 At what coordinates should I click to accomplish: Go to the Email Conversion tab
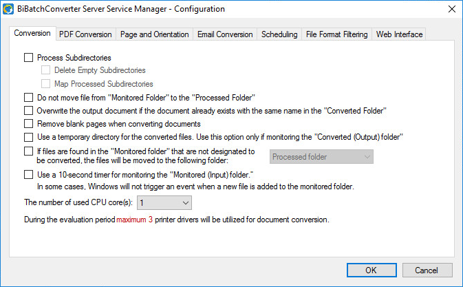pos(225,34)
